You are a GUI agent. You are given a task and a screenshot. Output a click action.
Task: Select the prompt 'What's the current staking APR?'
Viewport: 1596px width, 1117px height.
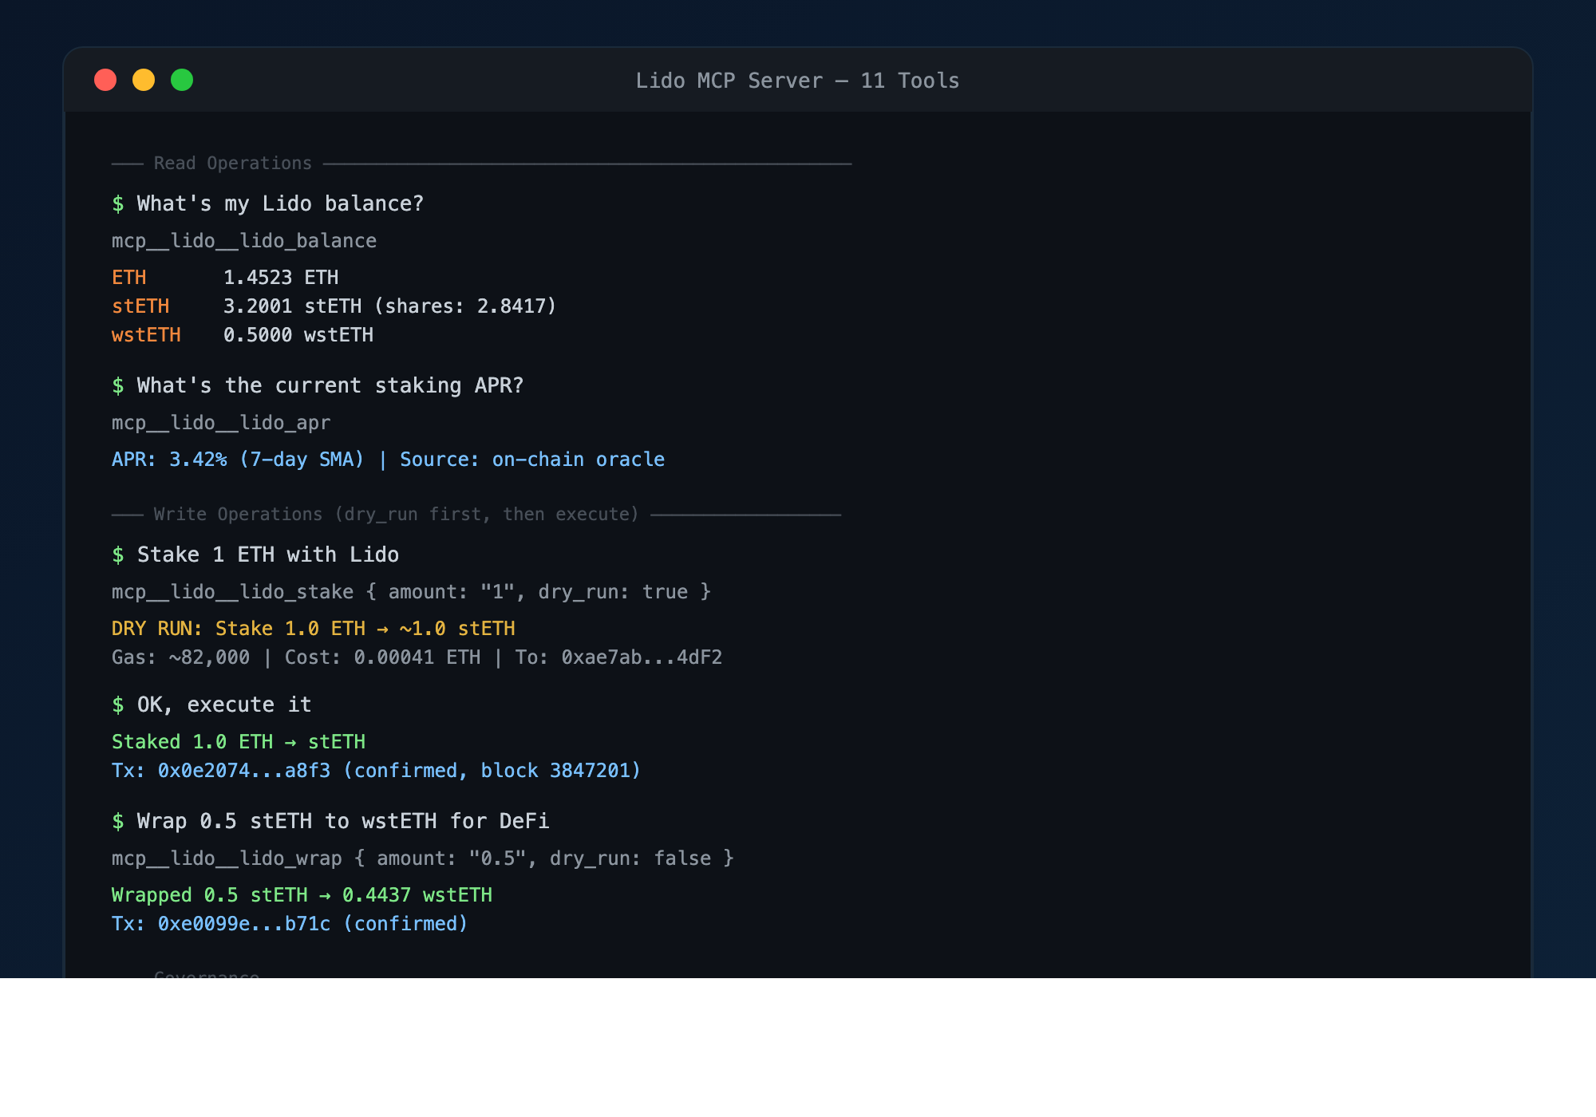coord(330,385)
